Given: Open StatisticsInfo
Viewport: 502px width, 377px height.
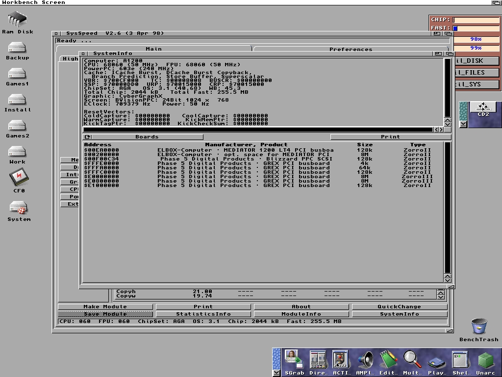Looking at the screenshot, I should [x=203, y=314].
